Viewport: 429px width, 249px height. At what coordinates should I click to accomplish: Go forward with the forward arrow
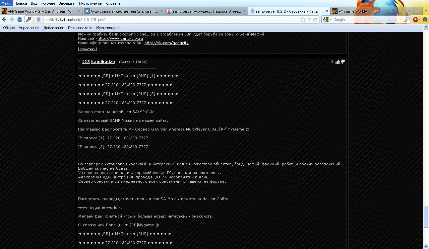point(12,20)
